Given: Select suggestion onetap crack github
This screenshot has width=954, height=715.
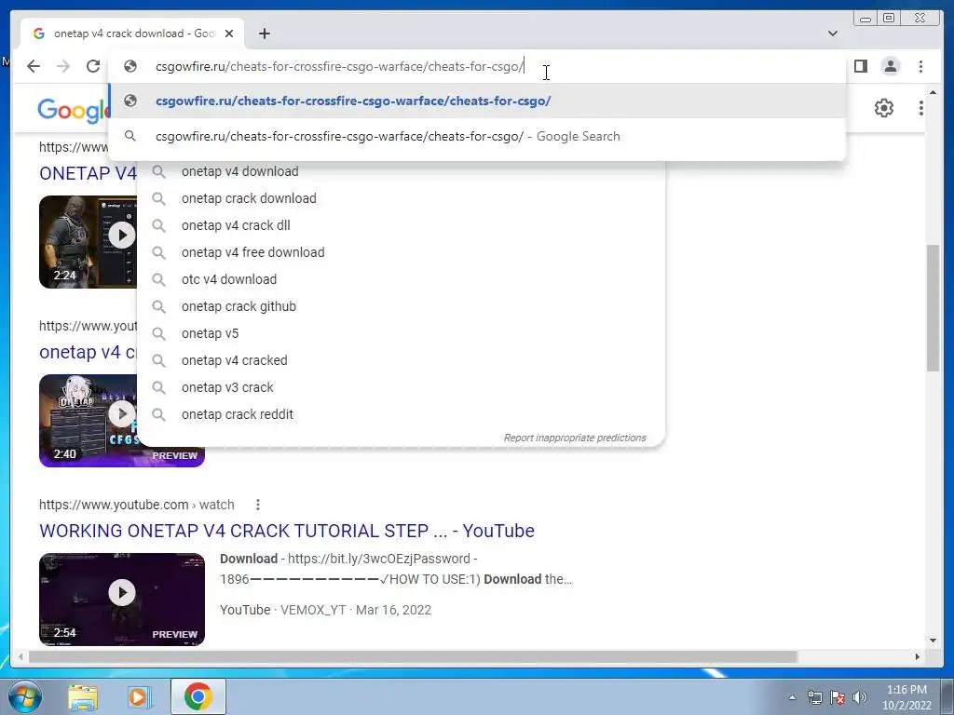Looking at the screenshot, I should pos(402,306).
